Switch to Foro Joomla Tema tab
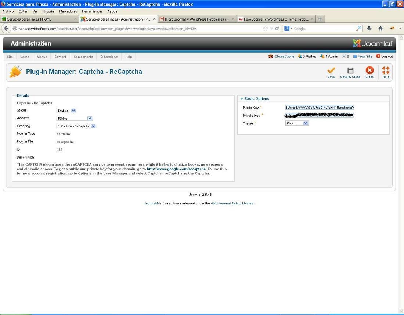 coord(276,19)
